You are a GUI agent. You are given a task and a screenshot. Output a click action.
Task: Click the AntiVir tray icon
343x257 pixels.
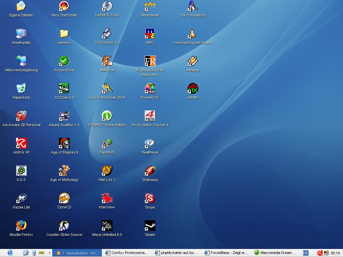point(320,253)
